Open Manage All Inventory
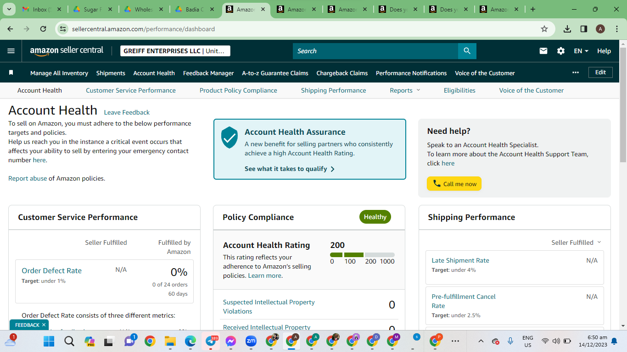627x352 pixels. [x=59, y=73]
